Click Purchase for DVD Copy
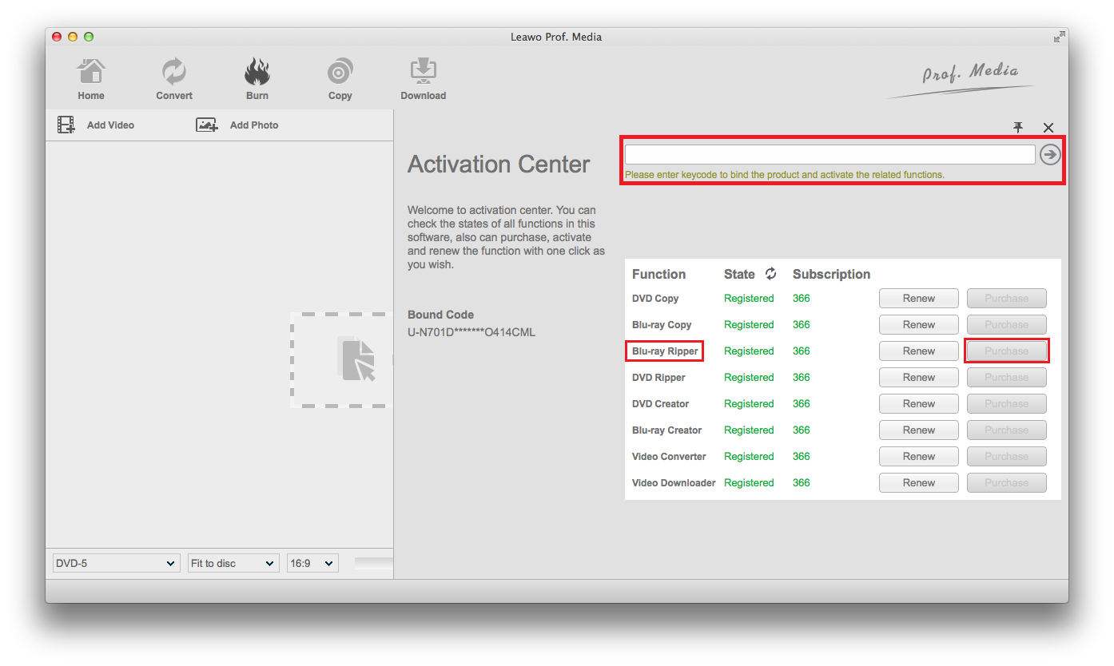Image resolution: width=1114 pixels, height=666 pixels. (1007, 299)
